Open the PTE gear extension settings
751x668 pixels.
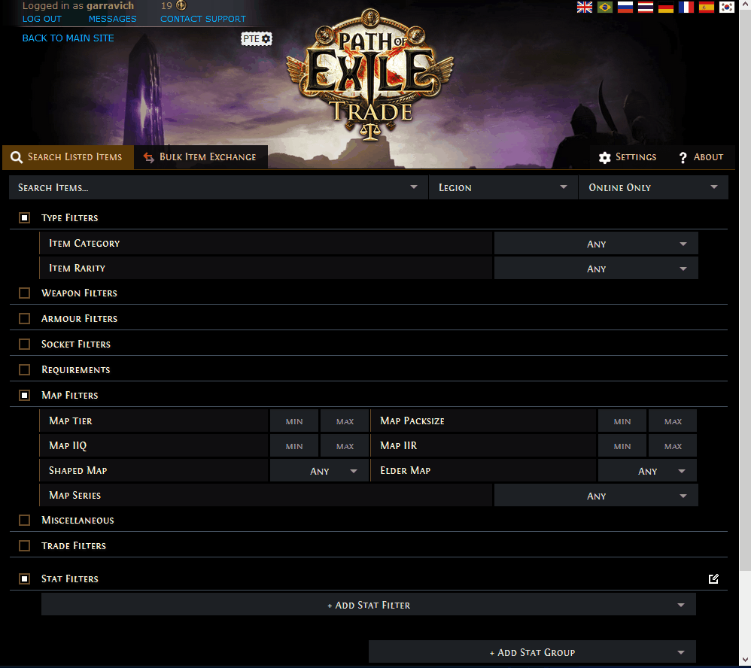[257, 39]
